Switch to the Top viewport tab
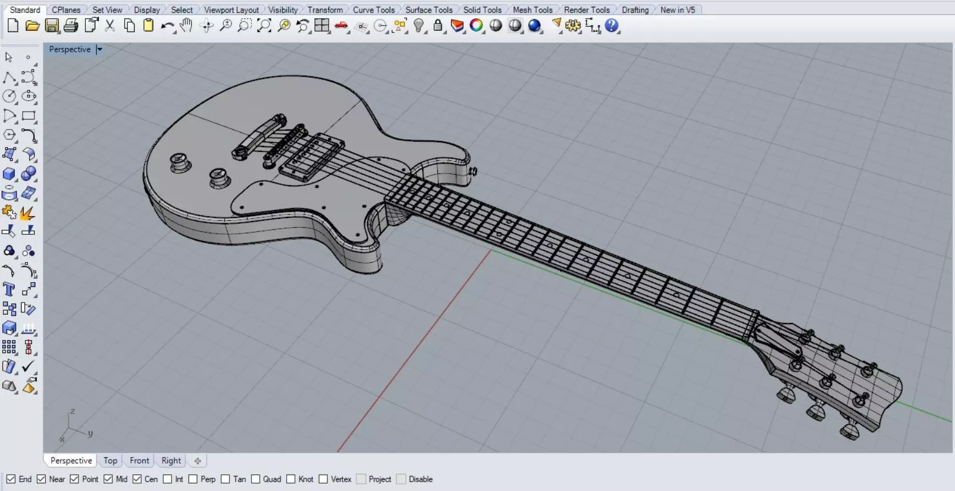The width and height of the screenshot is (955, 491). point(110,461)
